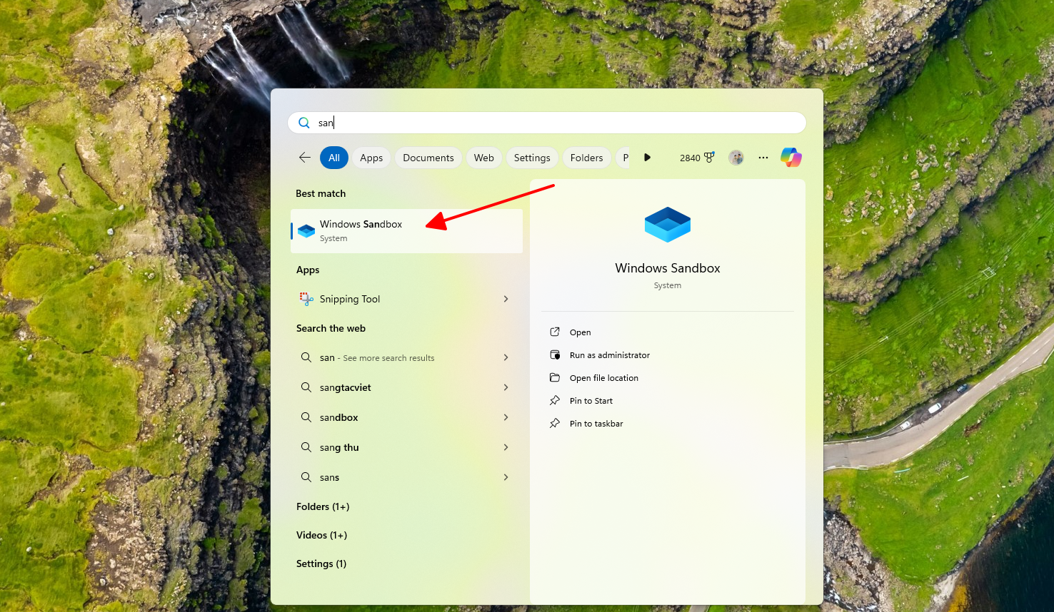Screen dimensions: 1054x612
Task: Open the Microsoft Rewards points badge
Action: (697, 158)
